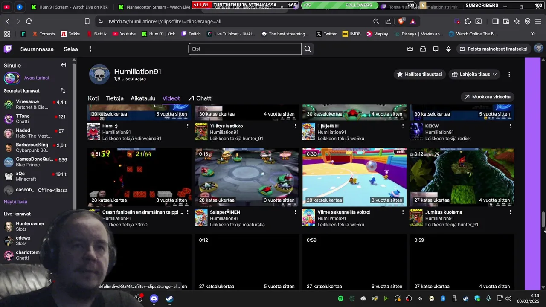Open the Chatti pop-out tab
Screen dimensions: 546x307
click(x=200, y=98)
